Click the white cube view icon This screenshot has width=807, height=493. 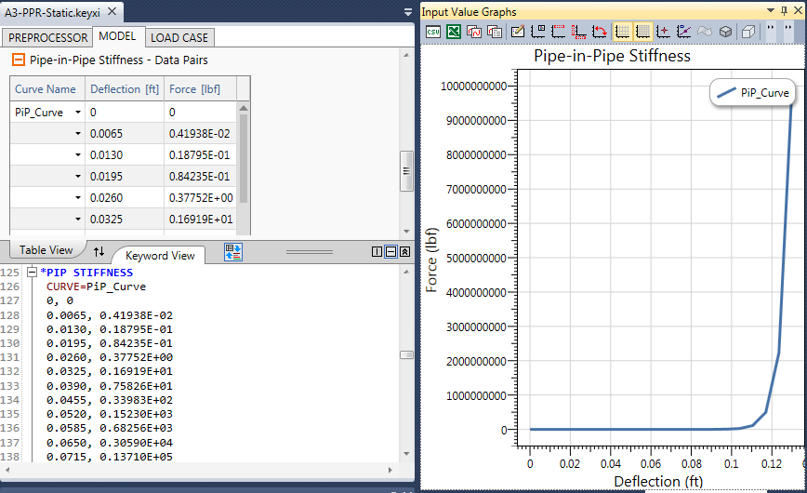point(748,32)
